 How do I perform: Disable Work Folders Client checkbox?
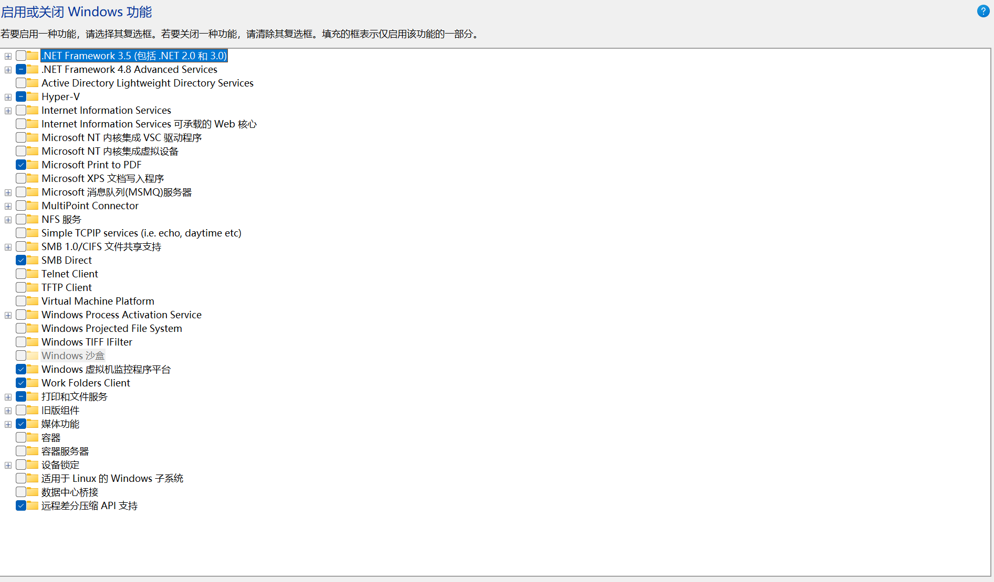21,383
